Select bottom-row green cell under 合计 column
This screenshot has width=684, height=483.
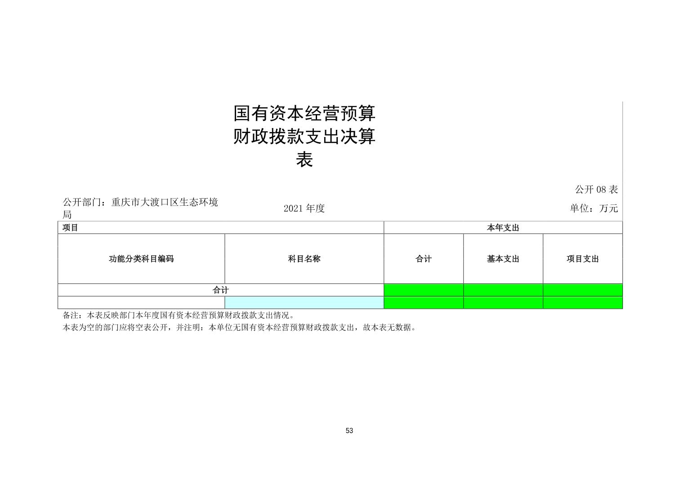pyautogui.click(x=423, y=303)
